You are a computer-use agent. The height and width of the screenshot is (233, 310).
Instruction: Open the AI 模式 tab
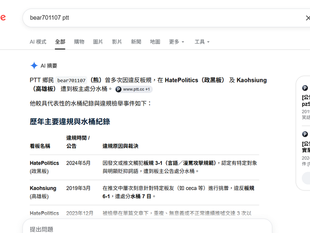click(x=38, y=42)
